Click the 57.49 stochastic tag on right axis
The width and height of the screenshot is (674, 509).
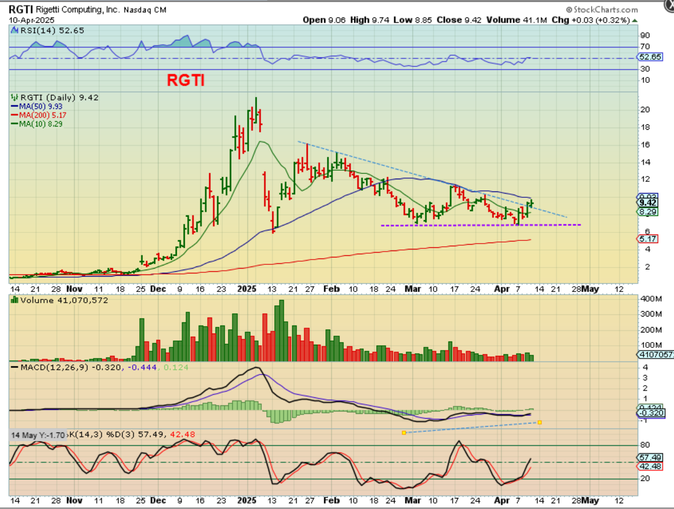pos(650,457)
